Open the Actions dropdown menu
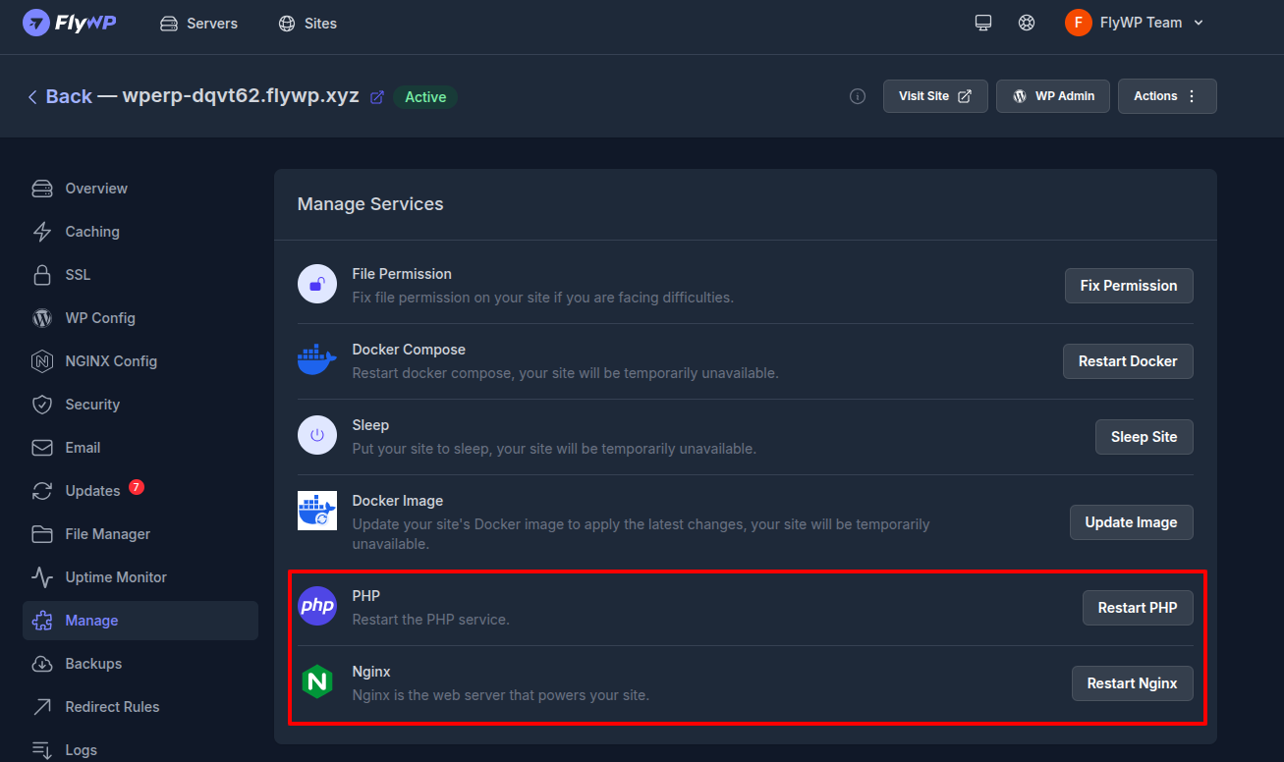 pos(1167,96)
